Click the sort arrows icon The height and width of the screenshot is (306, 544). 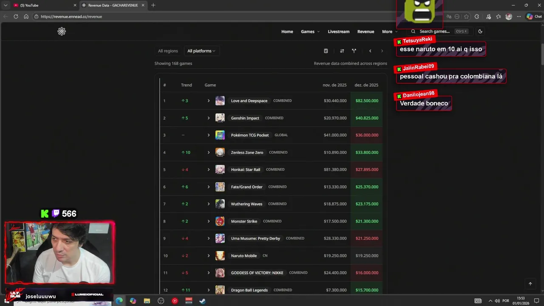(x=342, y=51)
